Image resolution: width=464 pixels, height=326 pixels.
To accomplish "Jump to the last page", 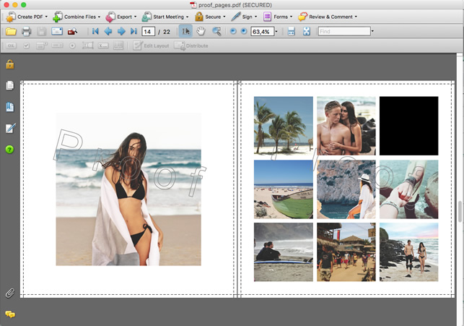I will (x=133, y=31).
